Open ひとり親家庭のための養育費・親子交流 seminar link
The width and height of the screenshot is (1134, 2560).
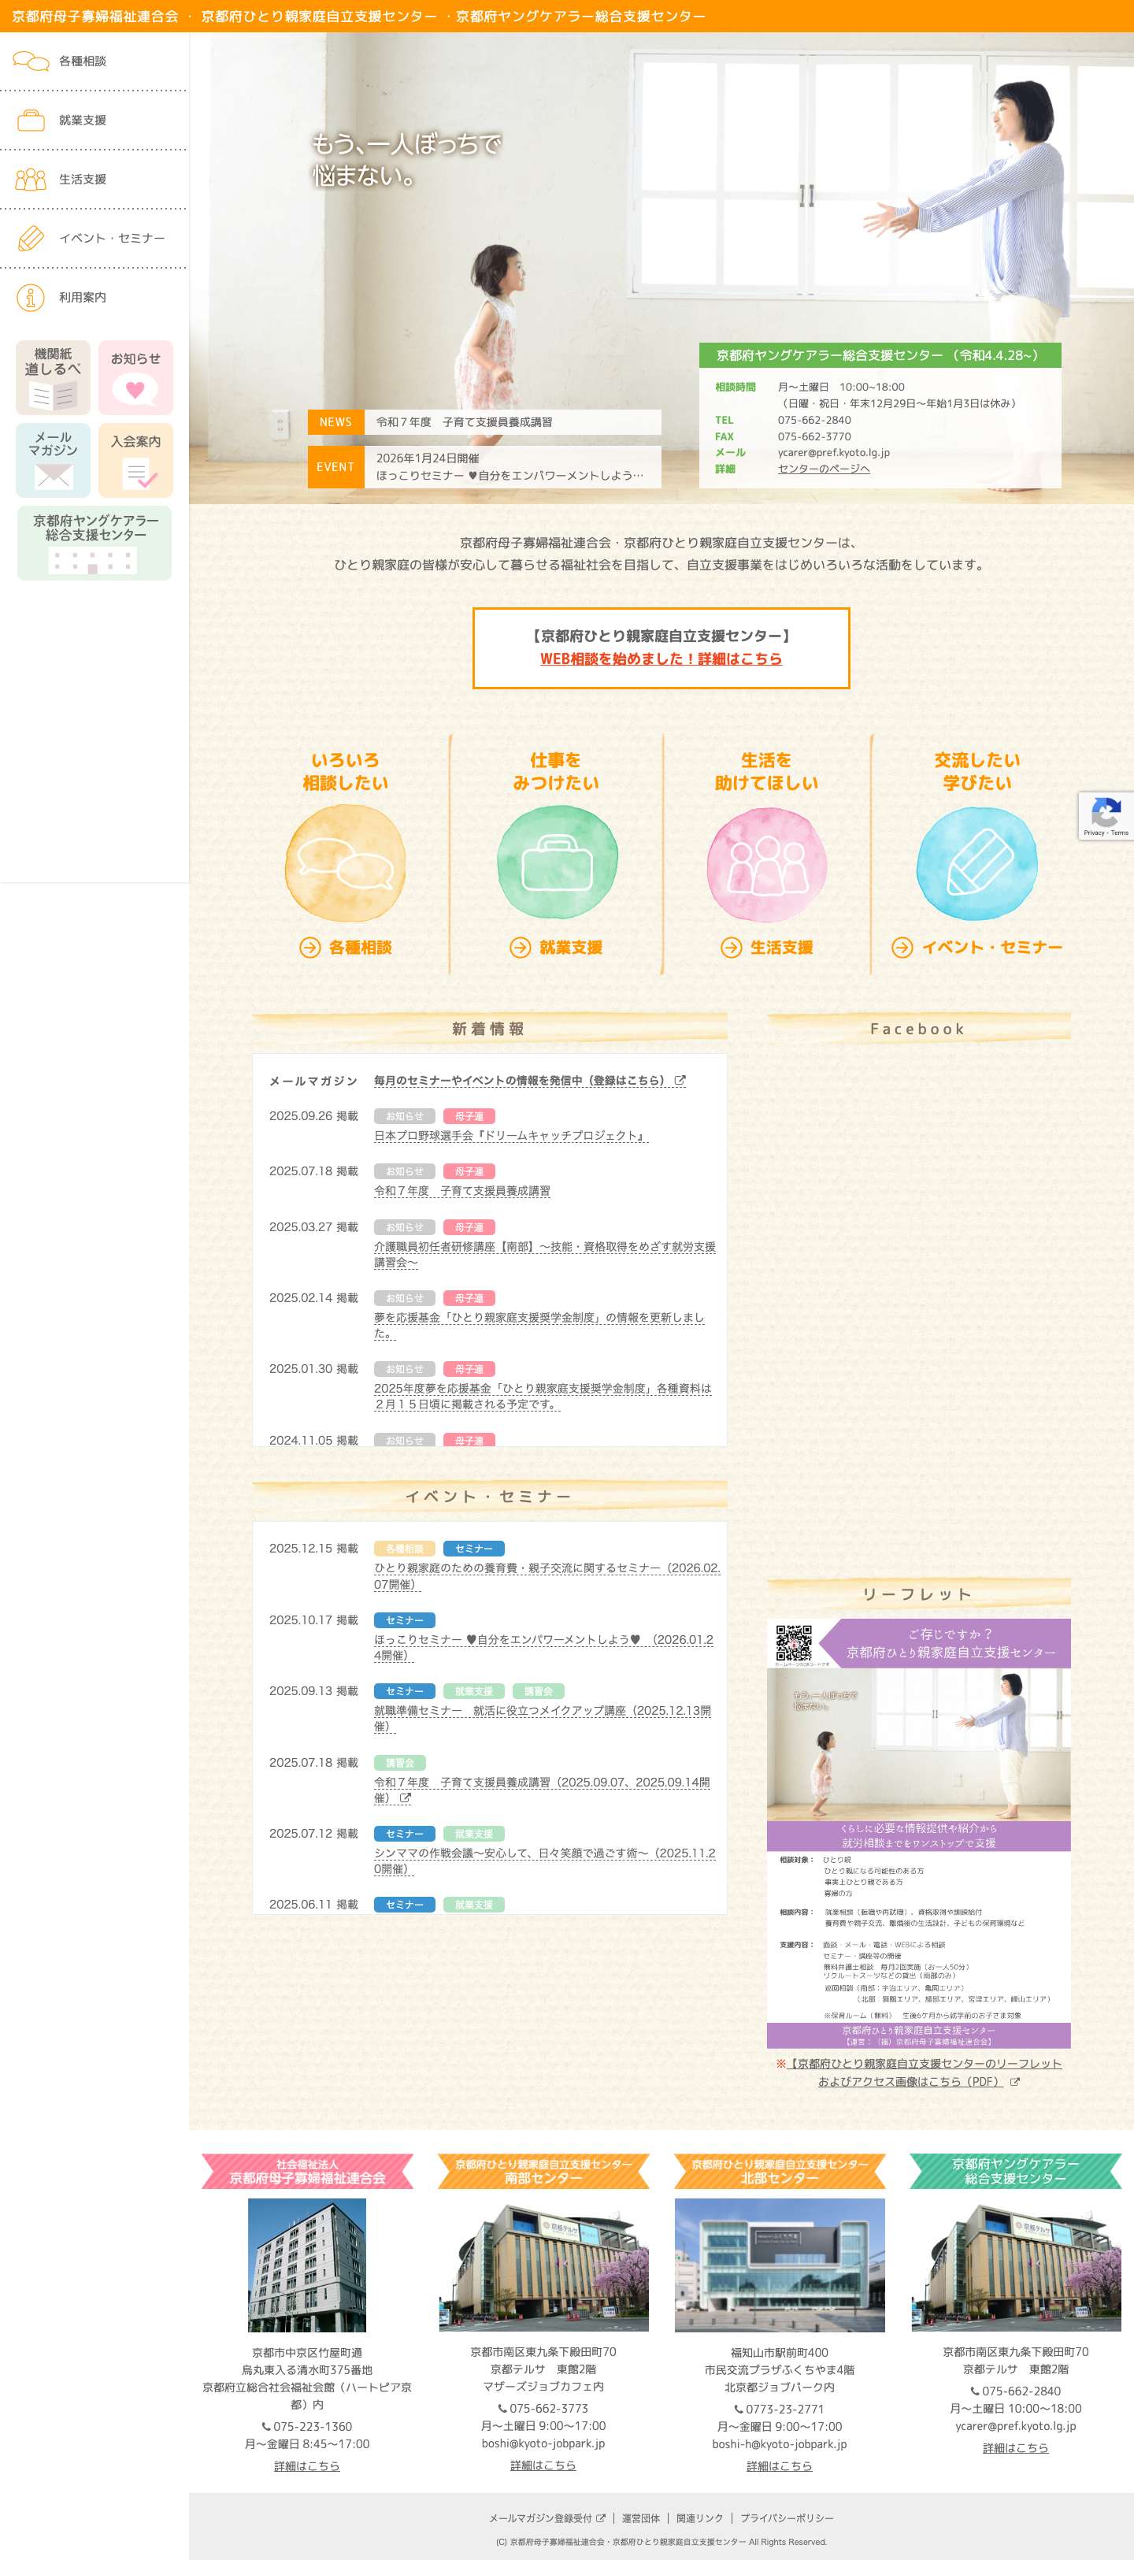[547, 1576]
